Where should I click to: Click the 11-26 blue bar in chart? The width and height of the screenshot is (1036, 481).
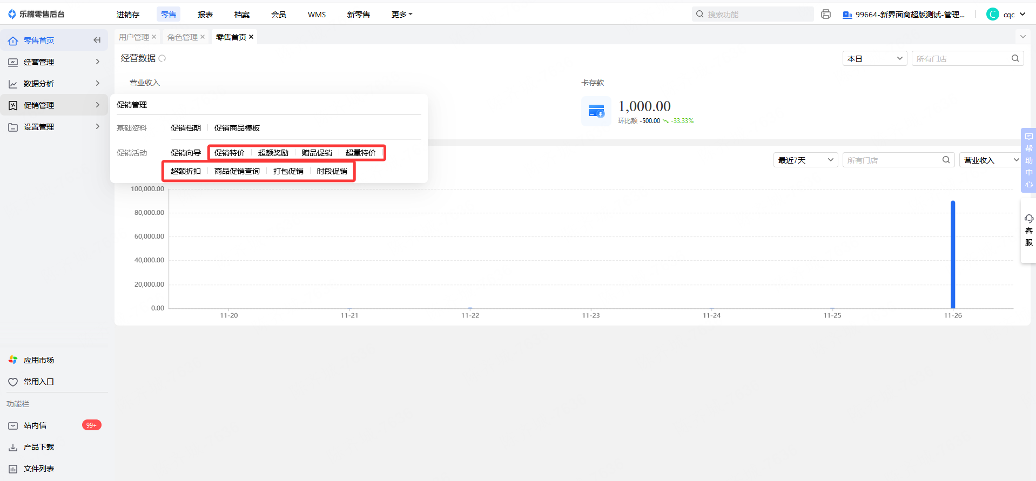pyautogui.click(x=953, y=254)
